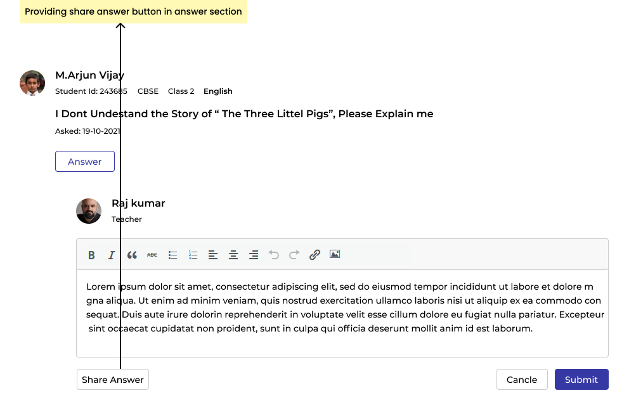
Task: Insert a hyperlink
Action: [x=314, y=255]
